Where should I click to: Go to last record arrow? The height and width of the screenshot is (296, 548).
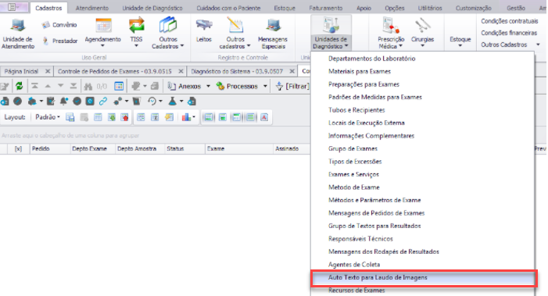[73, 86]
